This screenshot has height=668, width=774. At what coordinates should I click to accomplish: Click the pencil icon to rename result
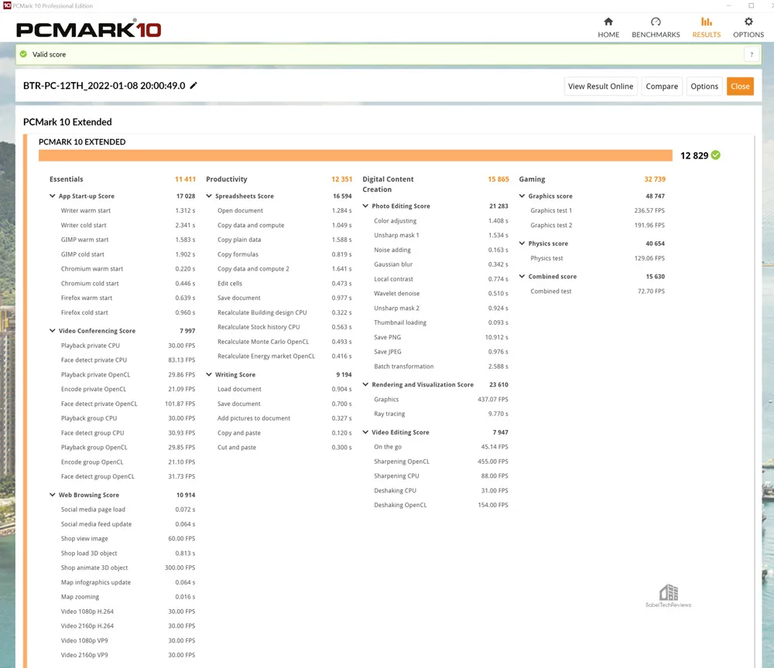193,86
